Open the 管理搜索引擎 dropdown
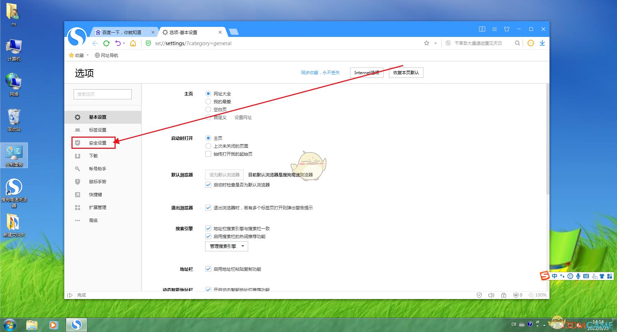The width and height of the screenshot is (617, 332). tap(227, 246)
